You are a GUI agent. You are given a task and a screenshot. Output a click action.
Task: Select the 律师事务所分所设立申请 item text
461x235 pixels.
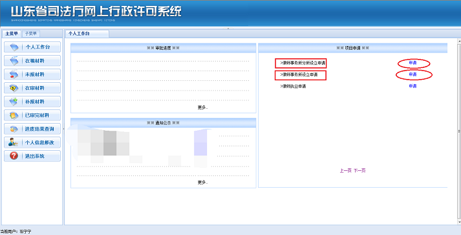pos(303,63)
